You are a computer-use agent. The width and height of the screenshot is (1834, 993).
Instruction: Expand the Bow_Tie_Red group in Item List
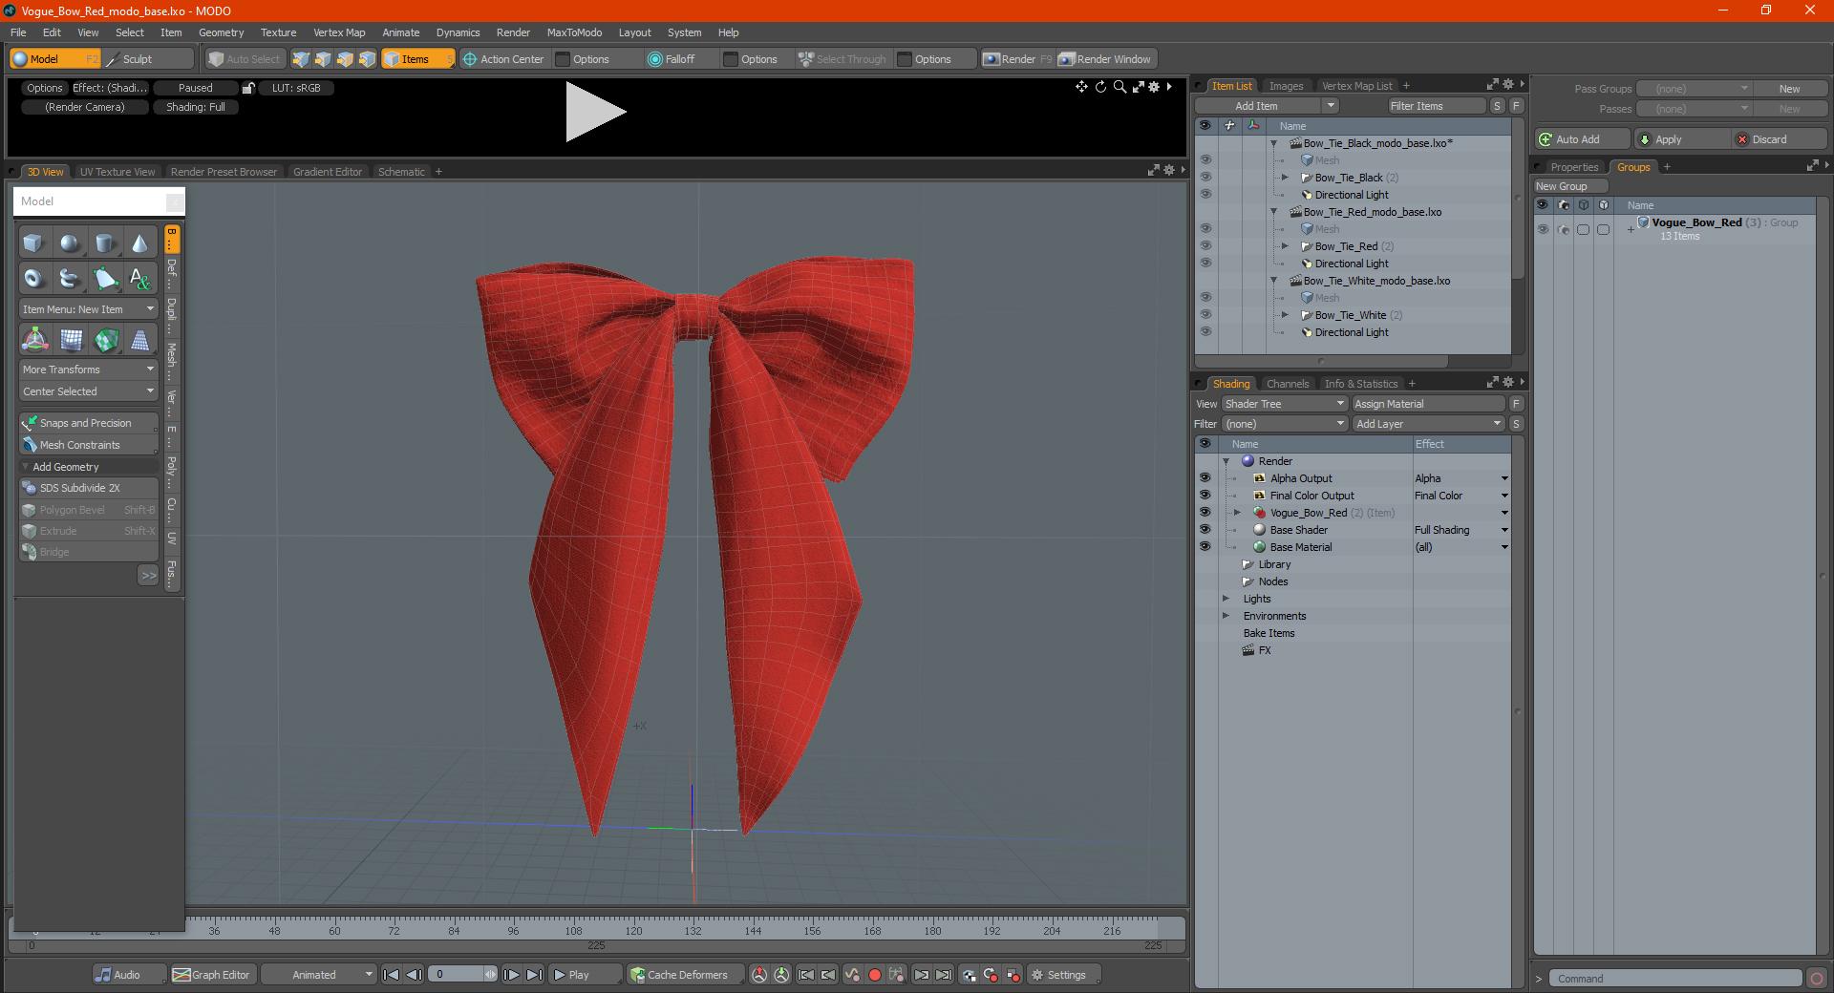click(1285, 246)
